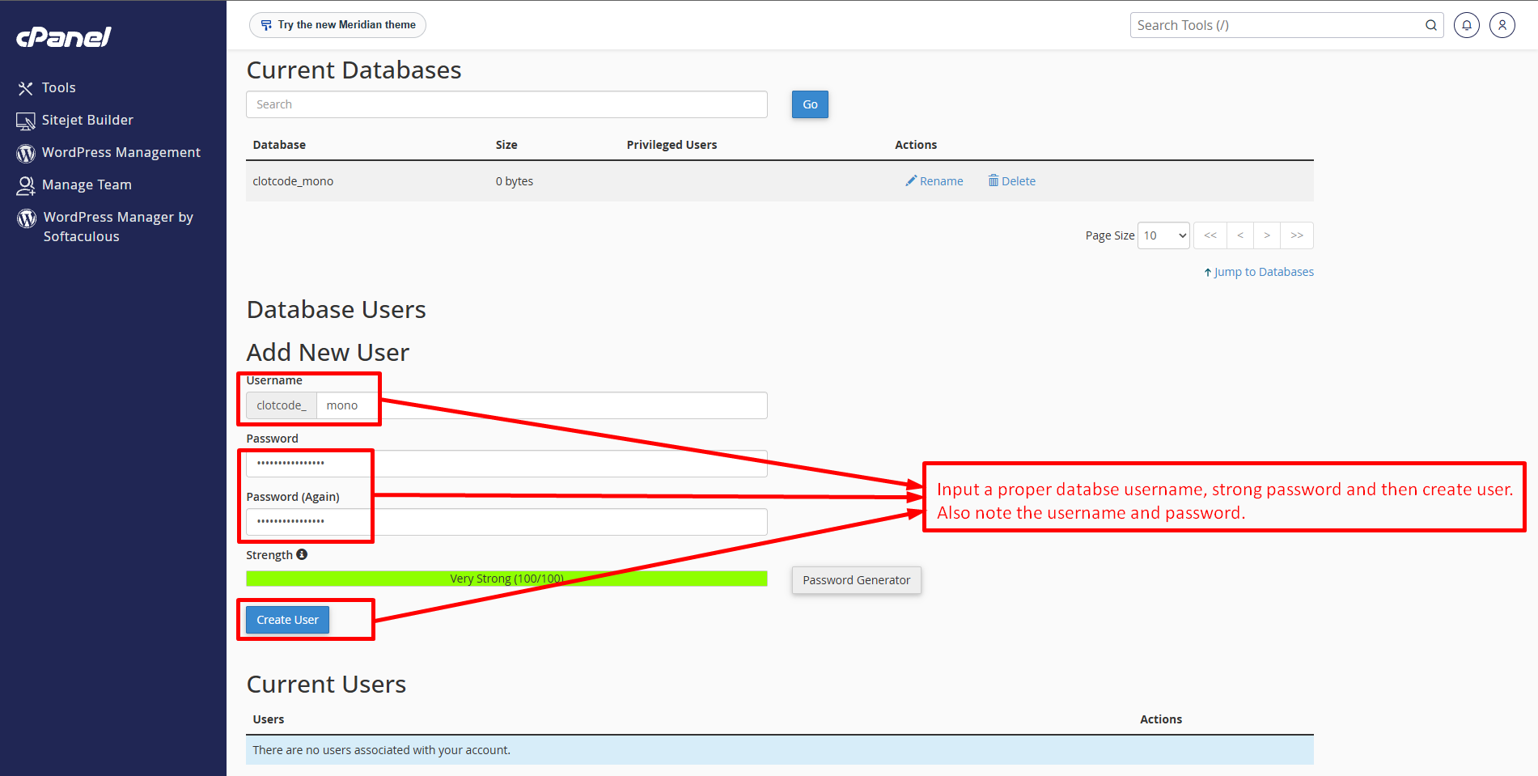Click the search magnifier icon
The width and height of the screenshot is (1538, 776).
[x=1431, y=25]
